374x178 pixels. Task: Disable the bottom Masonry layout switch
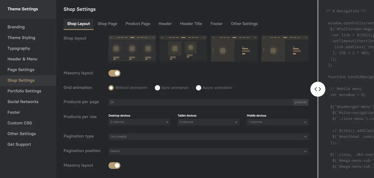pos(114,165)
